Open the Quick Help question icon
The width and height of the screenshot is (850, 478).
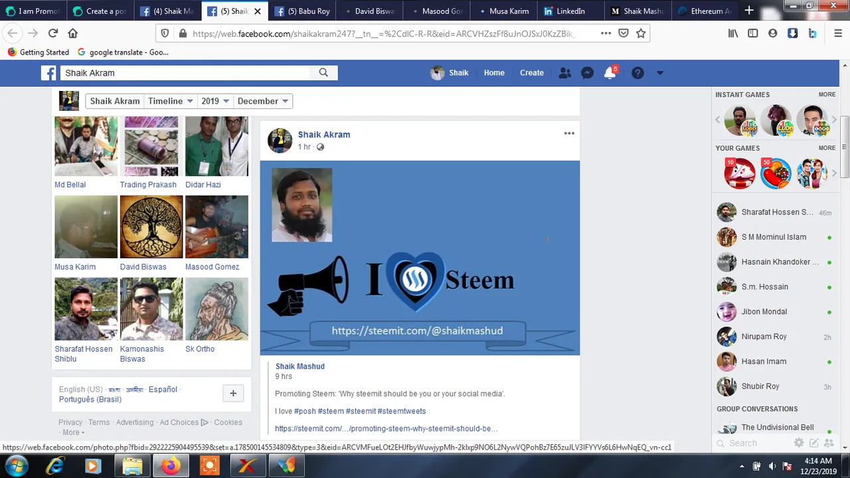tap(637, 73)
